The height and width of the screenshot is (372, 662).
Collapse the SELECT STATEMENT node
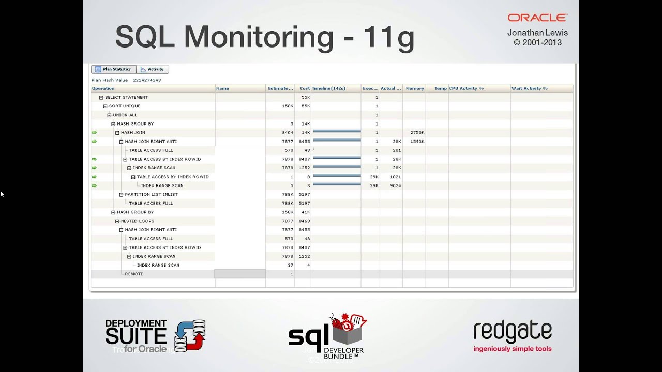pyautogui.click(x=101, y=97)
